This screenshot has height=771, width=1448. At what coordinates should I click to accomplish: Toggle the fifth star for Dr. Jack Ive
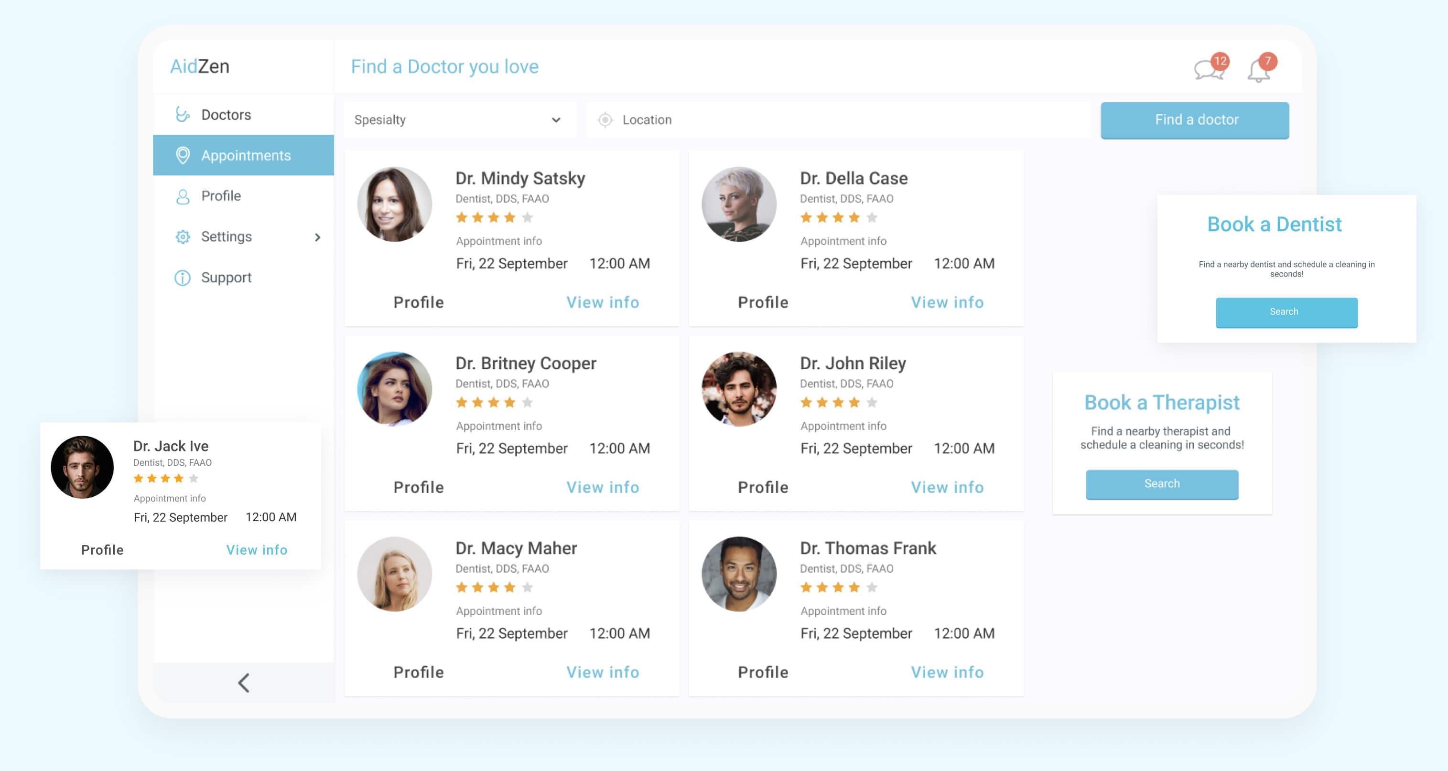click(x=195, y=478)
